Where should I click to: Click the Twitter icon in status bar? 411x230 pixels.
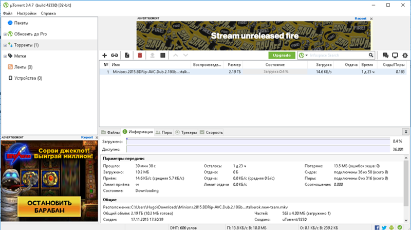(384, 227)
